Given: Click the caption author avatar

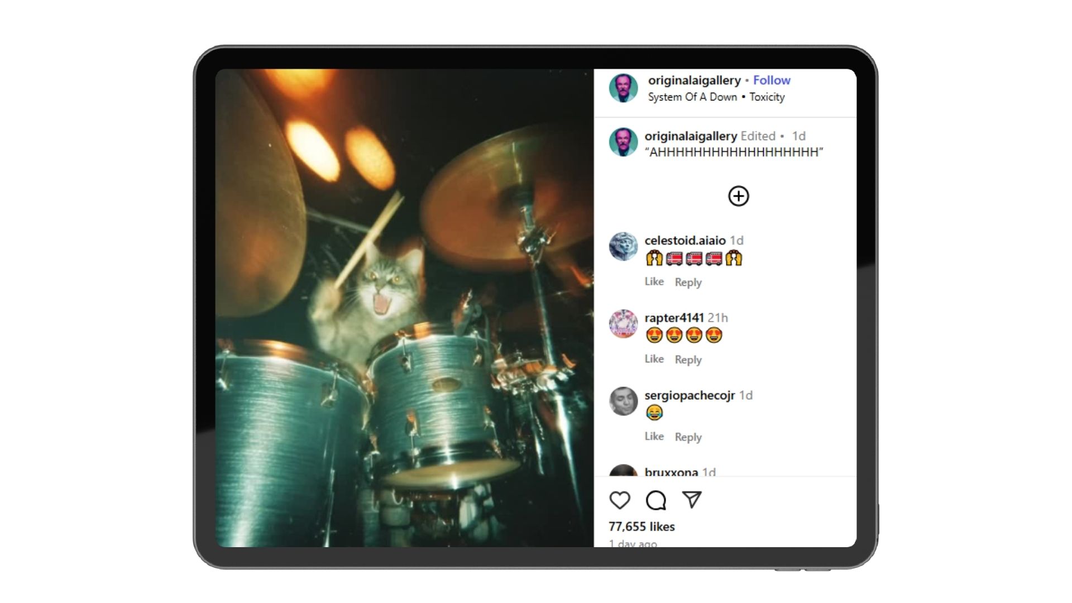Looking at the screenshot, I should tap(623, 142).
